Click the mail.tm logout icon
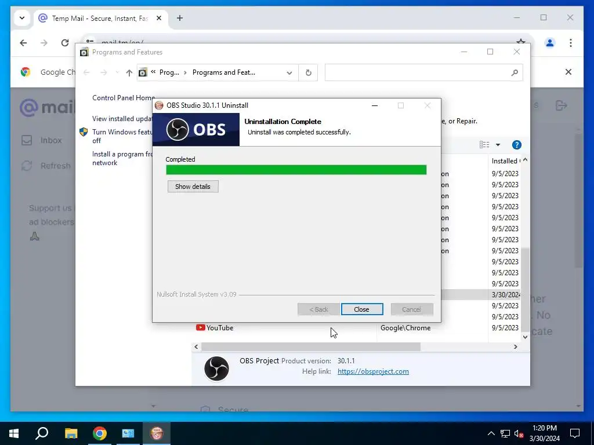This screenshot has width=594, height=445. (562, 105)
